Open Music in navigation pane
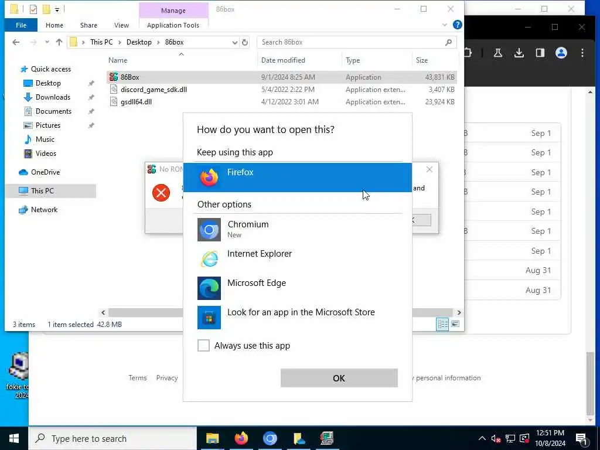The image size is (600, 450). [45, 139]
